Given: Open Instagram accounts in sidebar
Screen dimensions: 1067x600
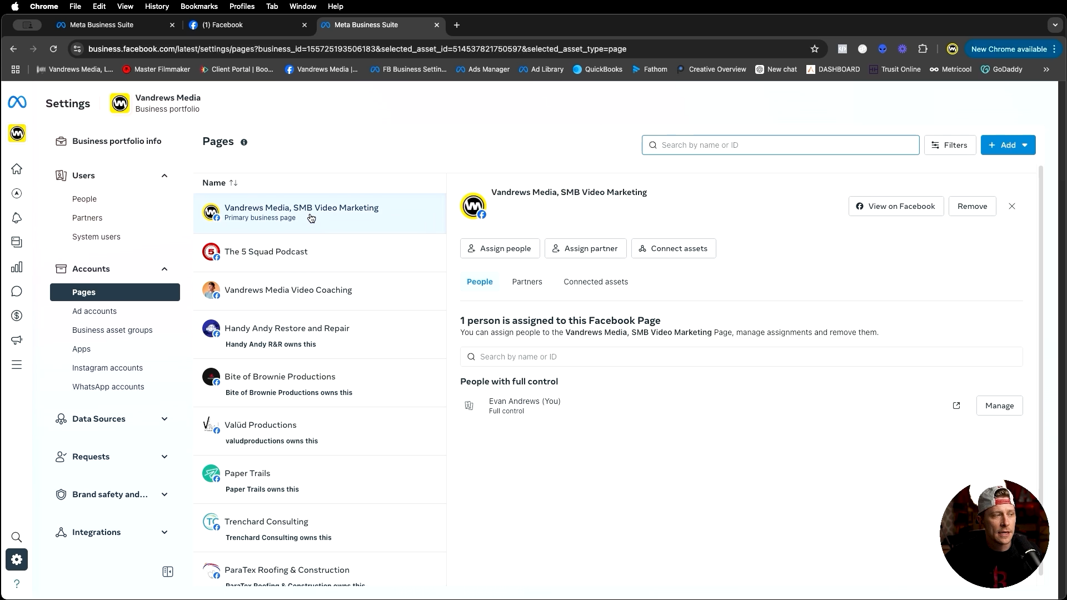Looking at the screenshot, I should [x=107, y=368].
